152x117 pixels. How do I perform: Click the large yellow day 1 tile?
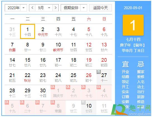pos(133,25)
